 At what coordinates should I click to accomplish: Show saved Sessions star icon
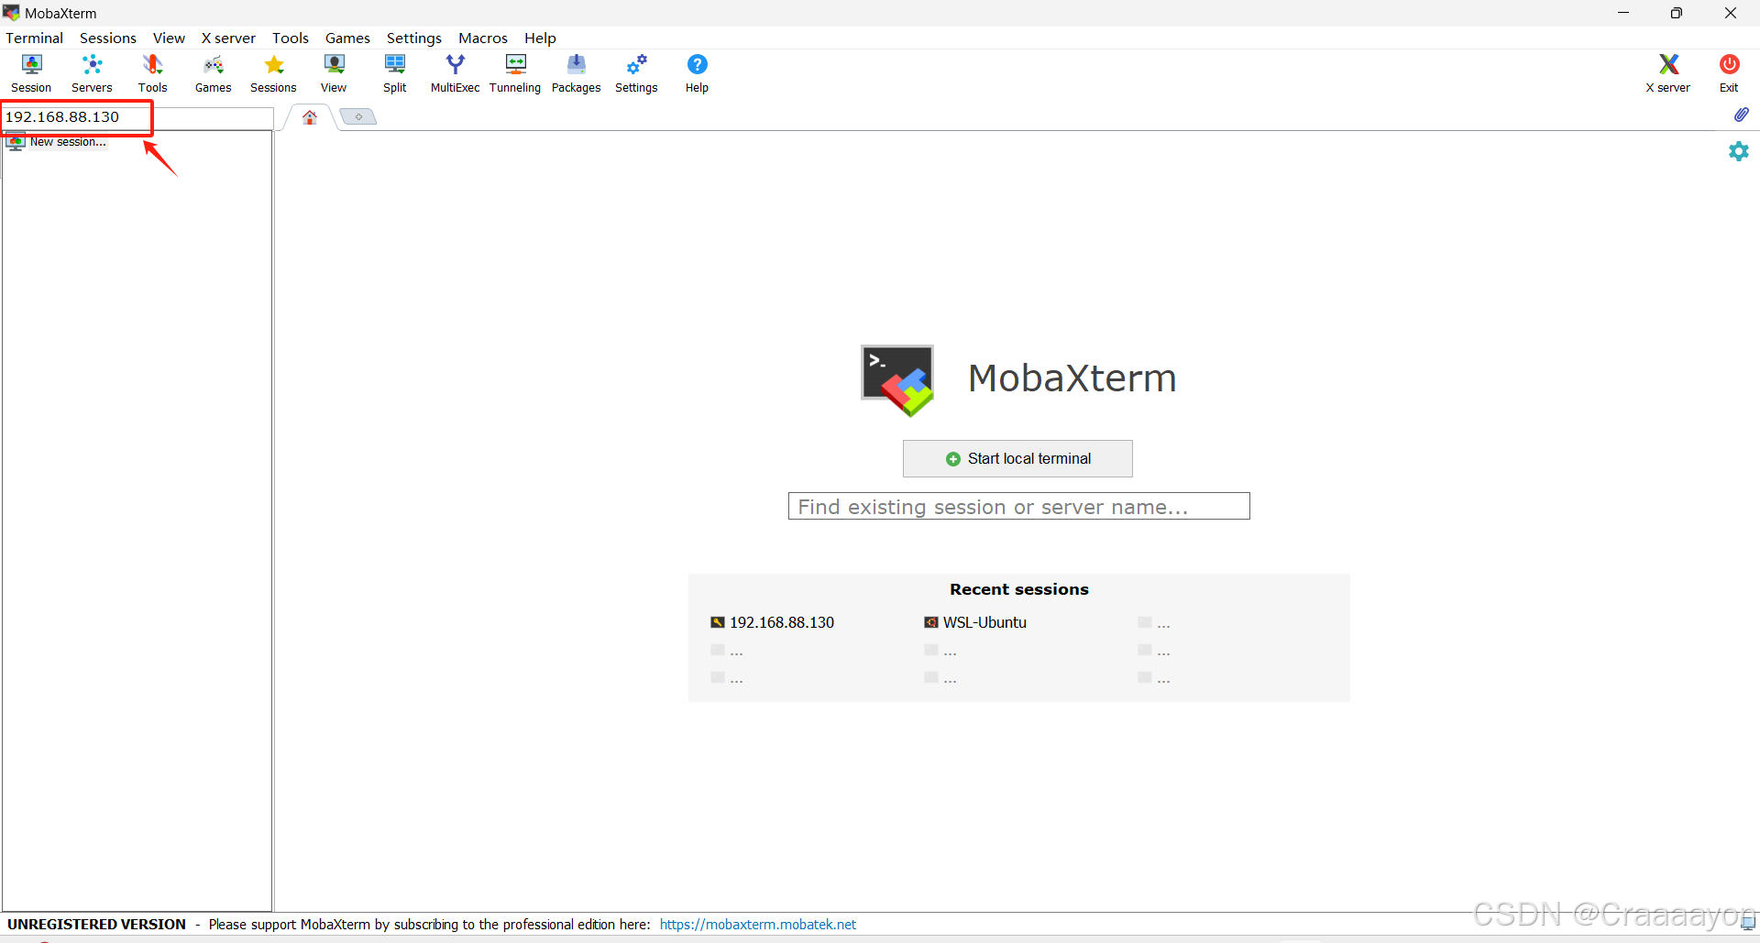(273, 73)
